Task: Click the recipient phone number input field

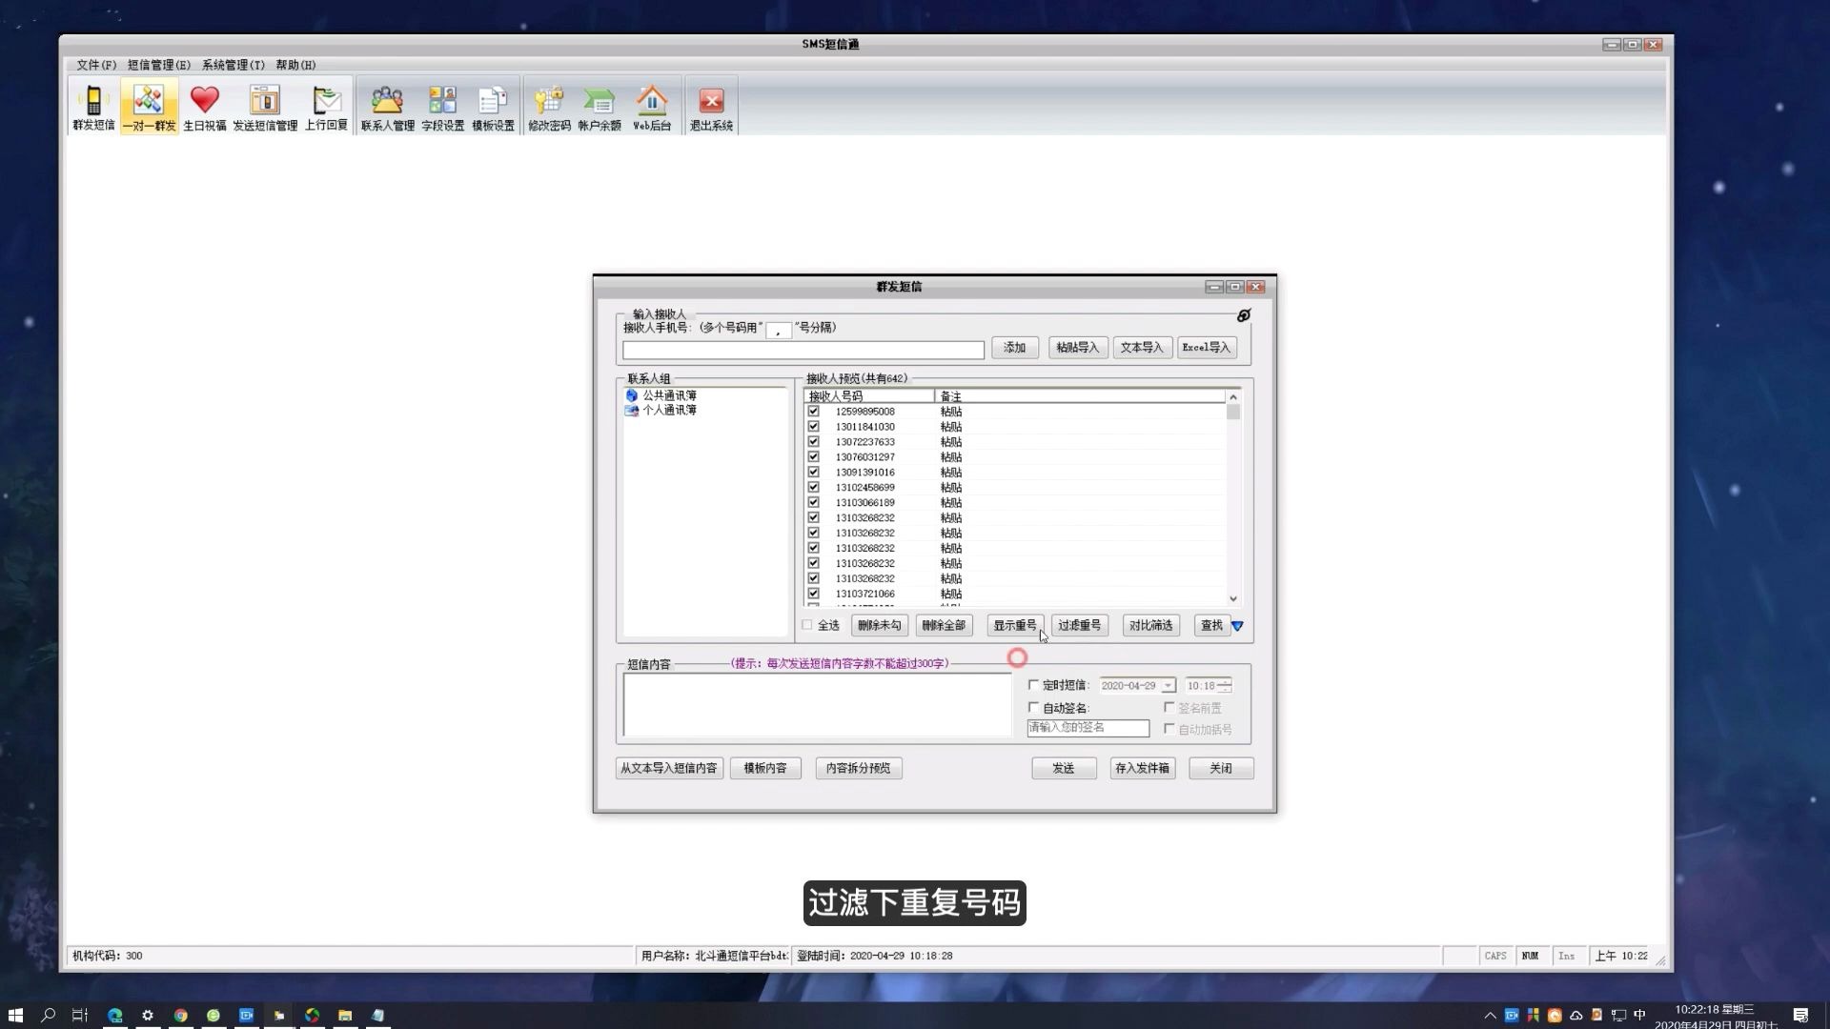Action: (803, 351)
